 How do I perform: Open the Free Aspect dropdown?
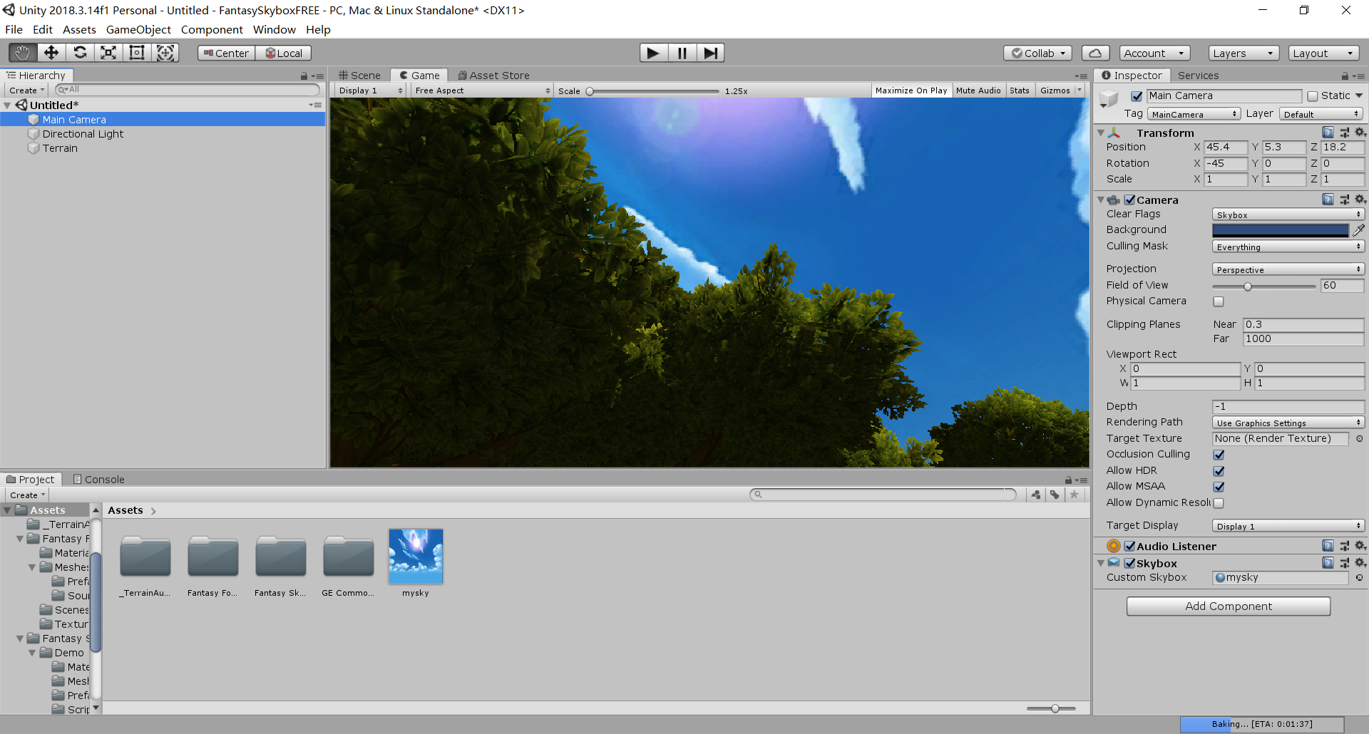(x=481, y=90)
